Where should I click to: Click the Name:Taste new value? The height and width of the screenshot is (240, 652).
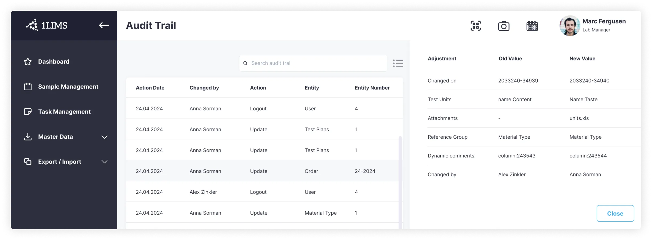583,99
